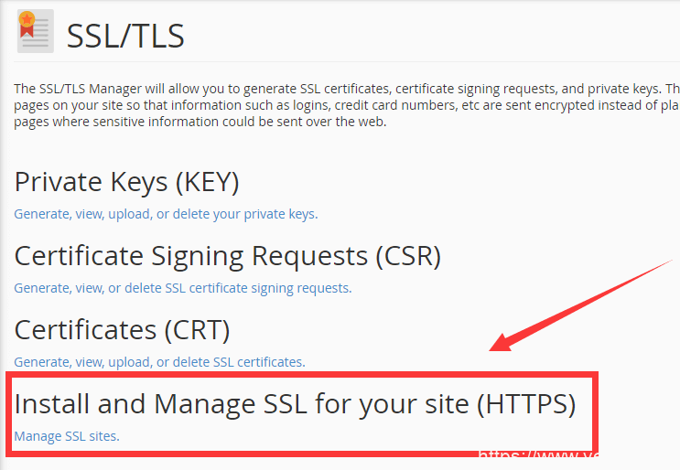The image size is (680, 470).
Task: Click the top edge of the red box
Action: tap(302, 375)
